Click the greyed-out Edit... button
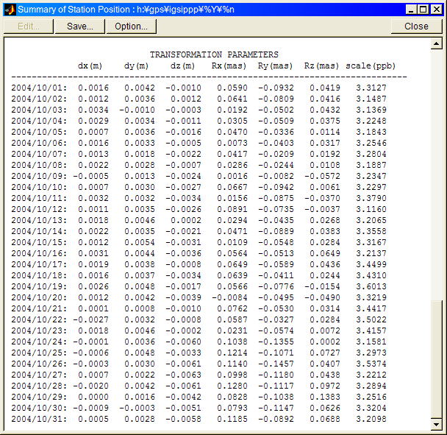The height and width of the screenshot is (435, 447). pyautogui.click(x=29, y=26)
